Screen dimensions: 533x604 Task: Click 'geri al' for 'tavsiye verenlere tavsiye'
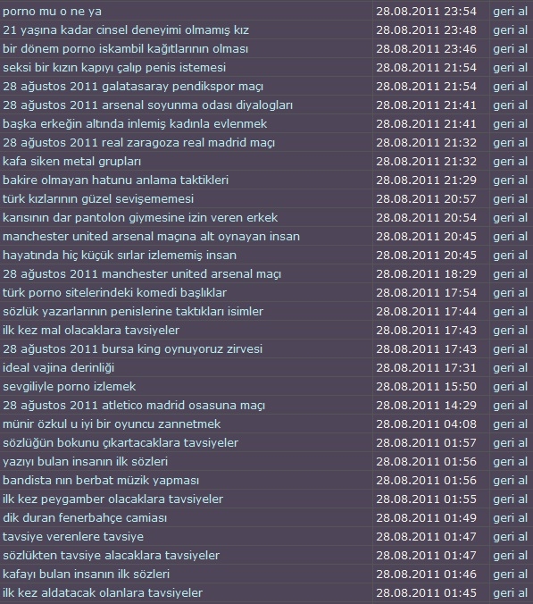point(511,537)
